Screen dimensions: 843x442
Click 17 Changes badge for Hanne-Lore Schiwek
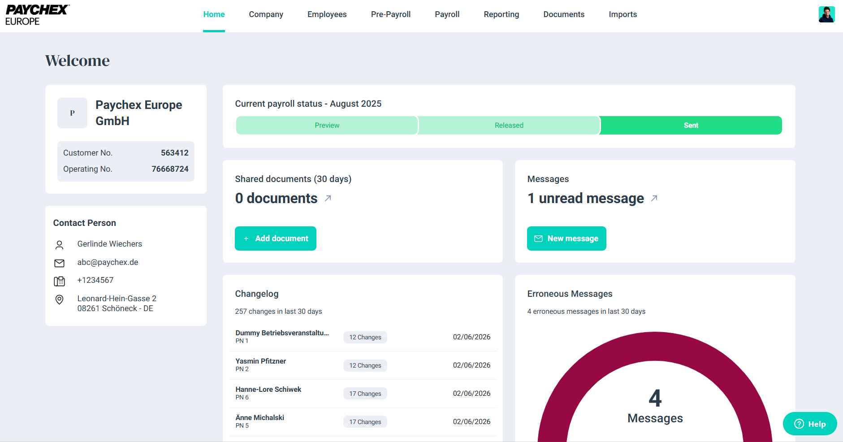pos(365,394)
